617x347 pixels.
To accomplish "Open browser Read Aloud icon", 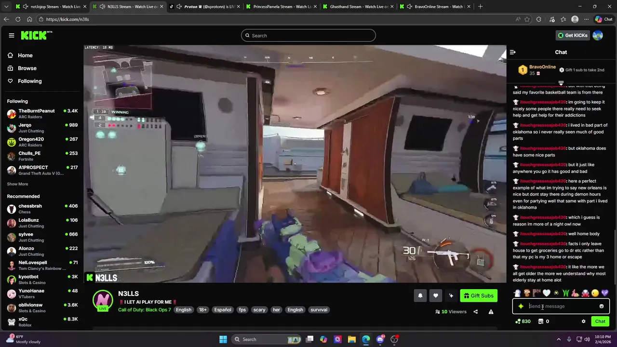I will pos(518,19).
